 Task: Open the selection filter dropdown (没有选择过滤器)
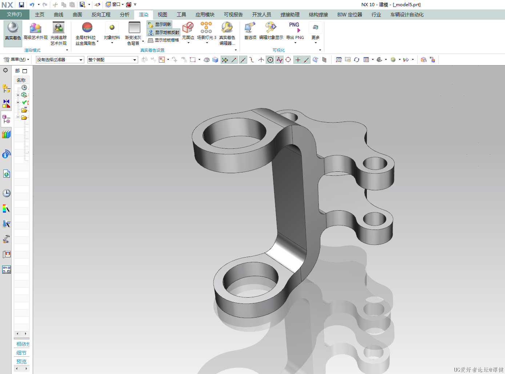coord(60,60)
